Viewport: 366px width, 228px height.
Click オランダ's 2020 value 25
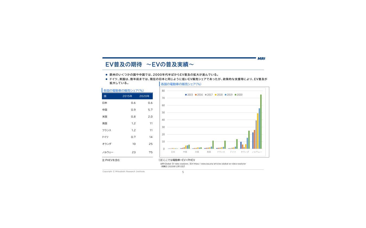coord(151,144)
